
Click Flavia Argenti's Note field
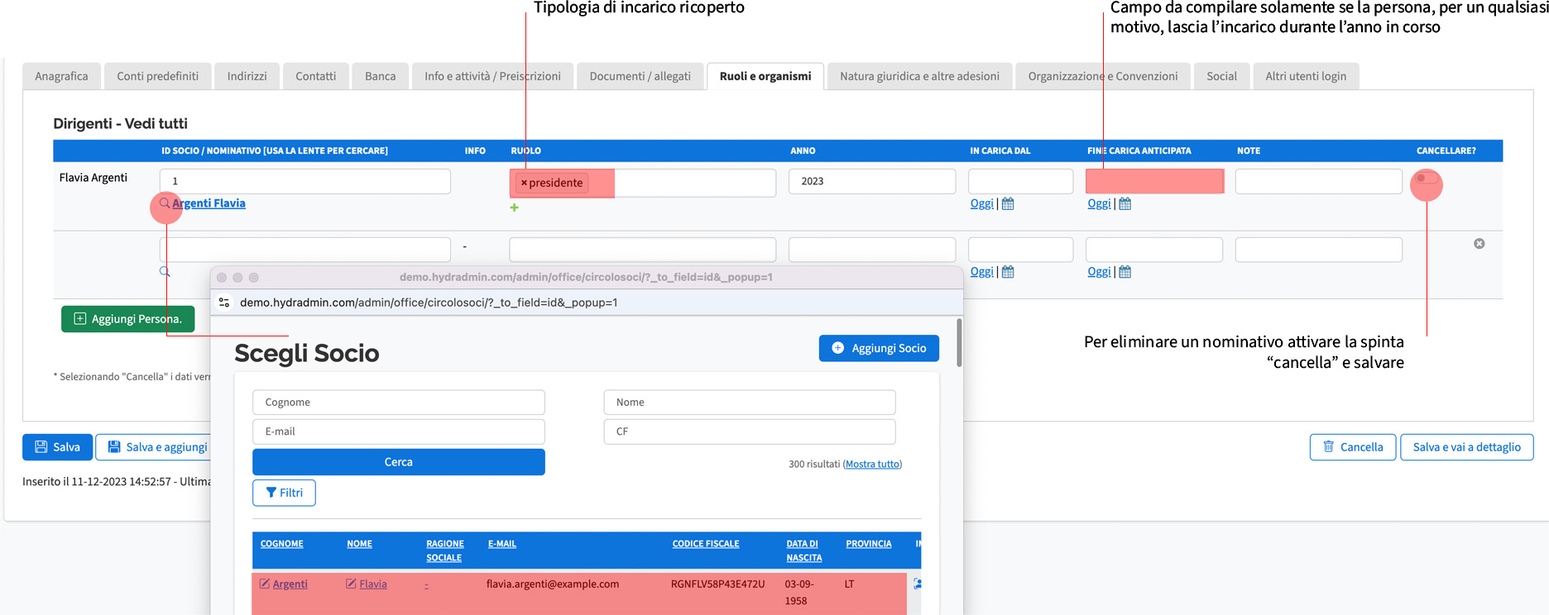(x=1319, y=181)
